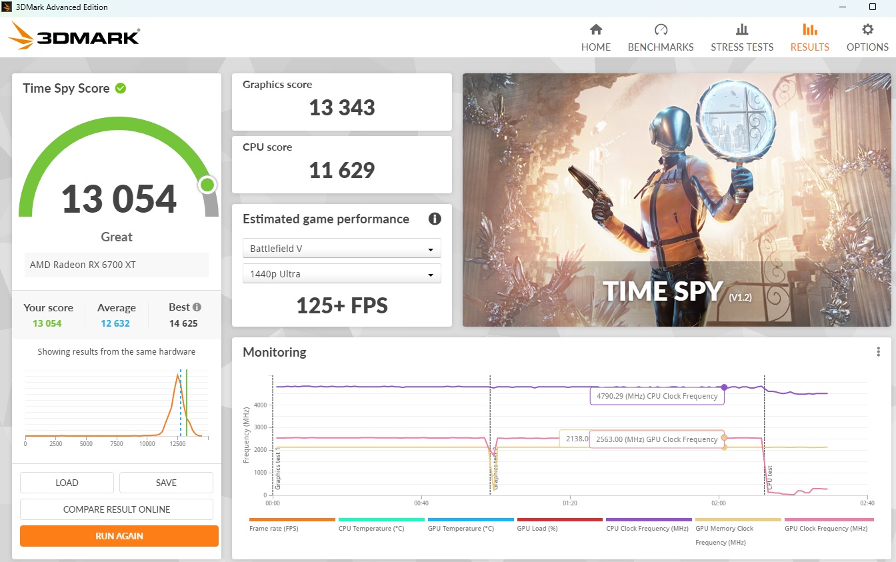This screenshot has height=562, width=896.
Task: Open the Monitoring panel three-dot menu
Action: (x=879, y=351)
